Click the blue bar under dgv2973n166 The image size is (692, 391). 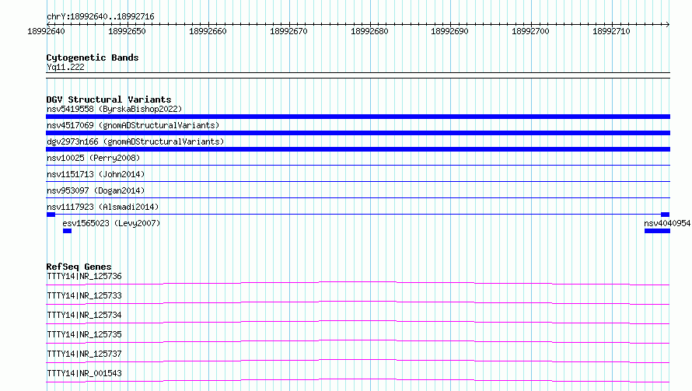pyautogui.click(x=358, y=149)
